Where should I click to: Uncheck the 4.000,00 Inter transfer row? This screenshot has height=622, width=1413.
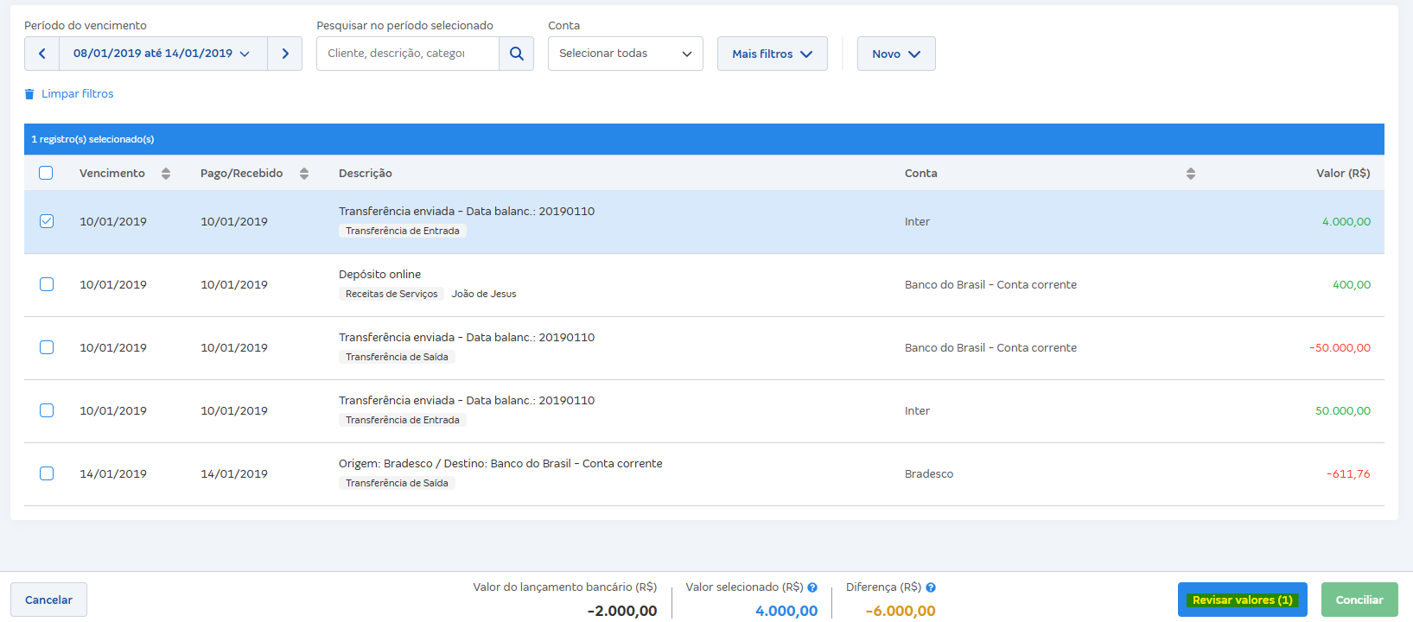[x=47, y=221]
